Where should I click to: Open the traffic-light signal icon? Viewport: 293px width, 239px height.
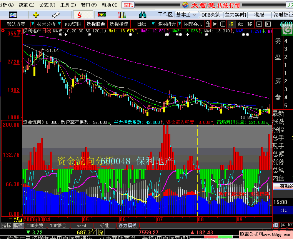(102, 15)
